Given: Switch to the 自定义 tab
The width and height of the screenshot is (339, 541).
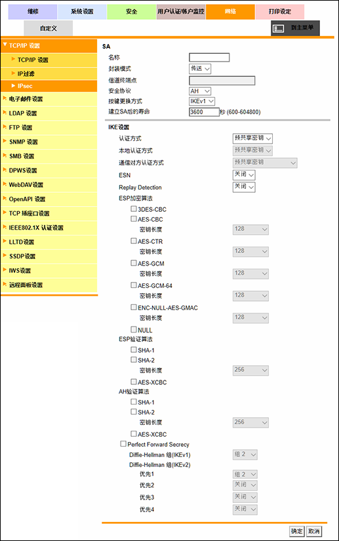Looking at the screenshot, I should (49, 28).
